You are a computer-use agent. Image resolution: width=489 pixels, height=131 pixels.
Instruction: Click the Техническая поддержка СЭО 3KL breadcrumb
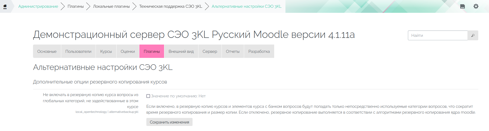[171, 6]
